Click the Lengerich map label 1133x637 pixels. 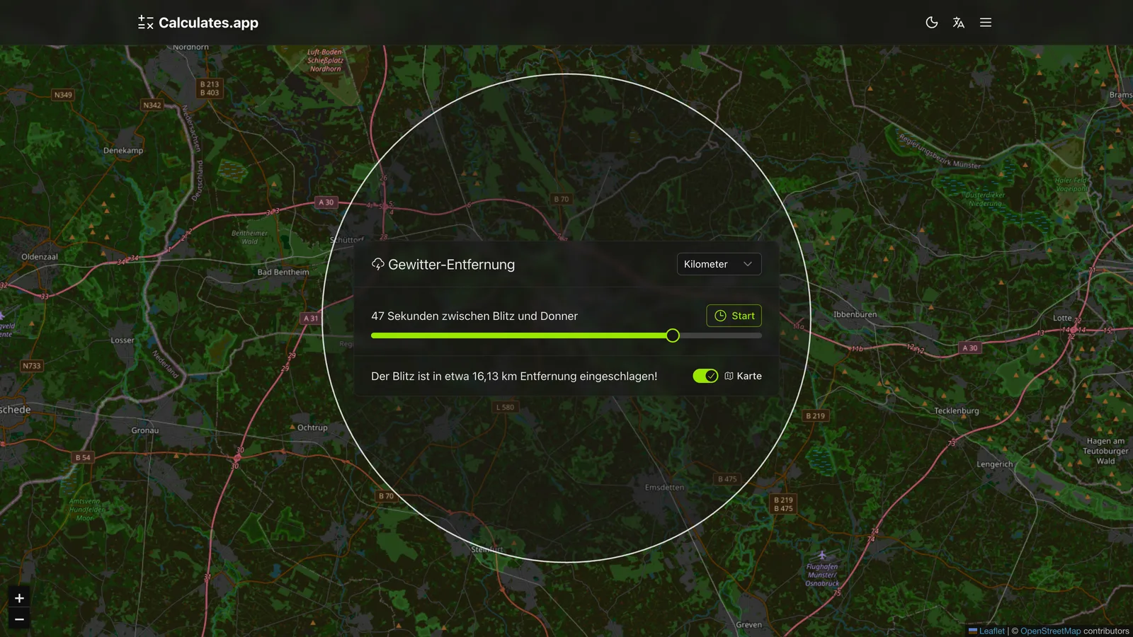pyautogui.click(x=995, y=464)
